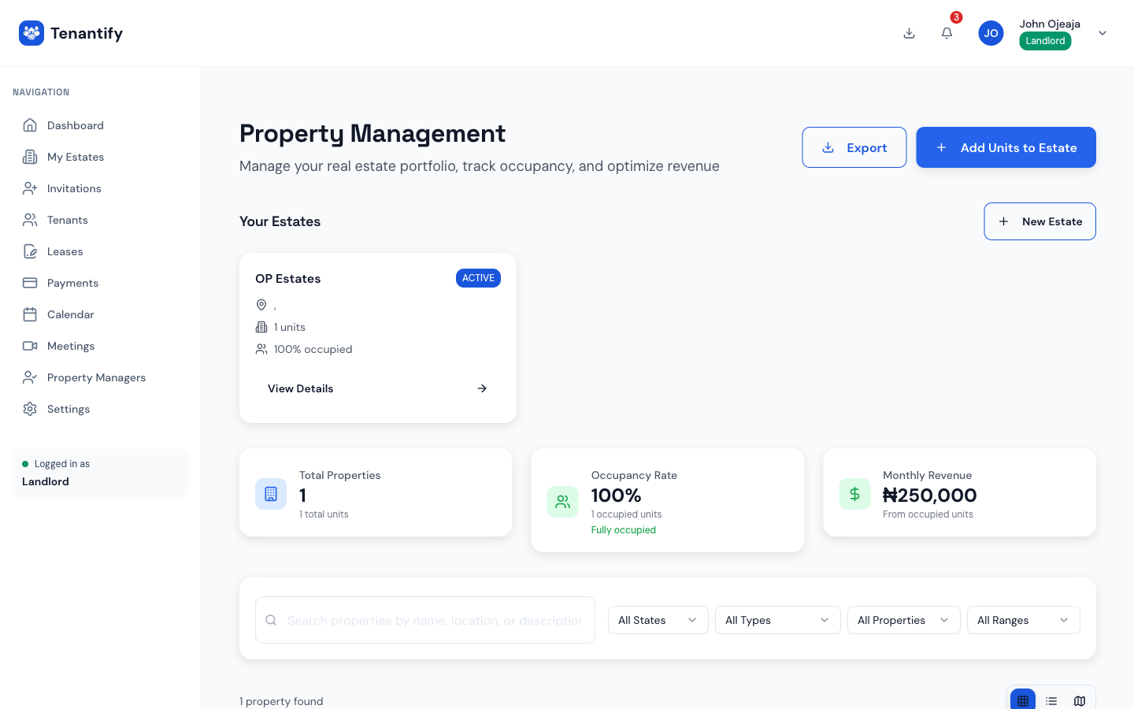Click the download icon in header
This screenshot has height=709, width=1134.
[x=909, y=33]
